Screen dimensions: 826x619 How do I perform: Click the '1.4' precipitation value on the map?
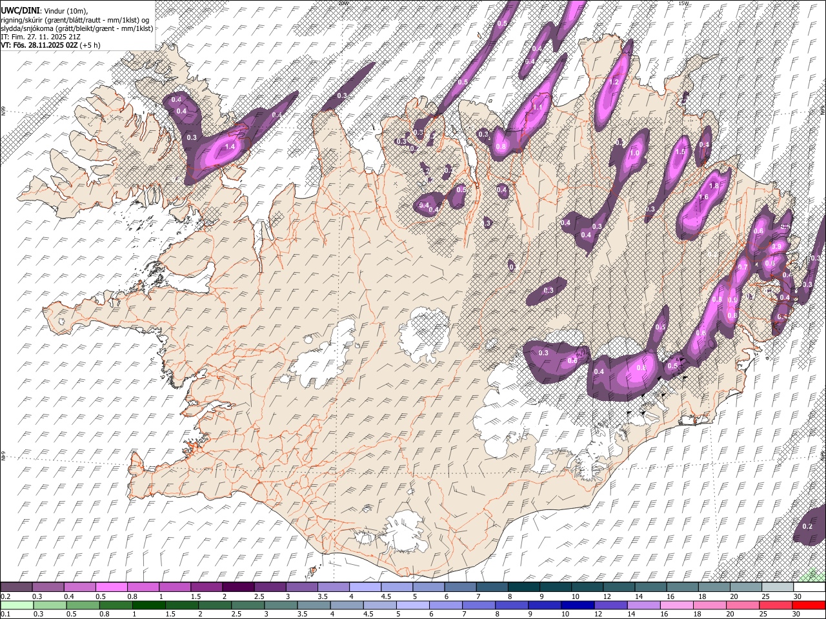pos(230,146)
